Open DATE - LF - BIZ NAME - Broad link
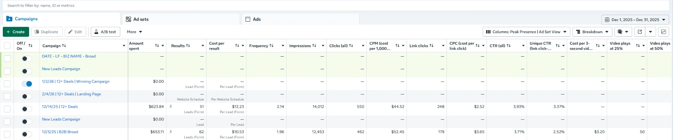673x140 pixels. tap(69, 56)
